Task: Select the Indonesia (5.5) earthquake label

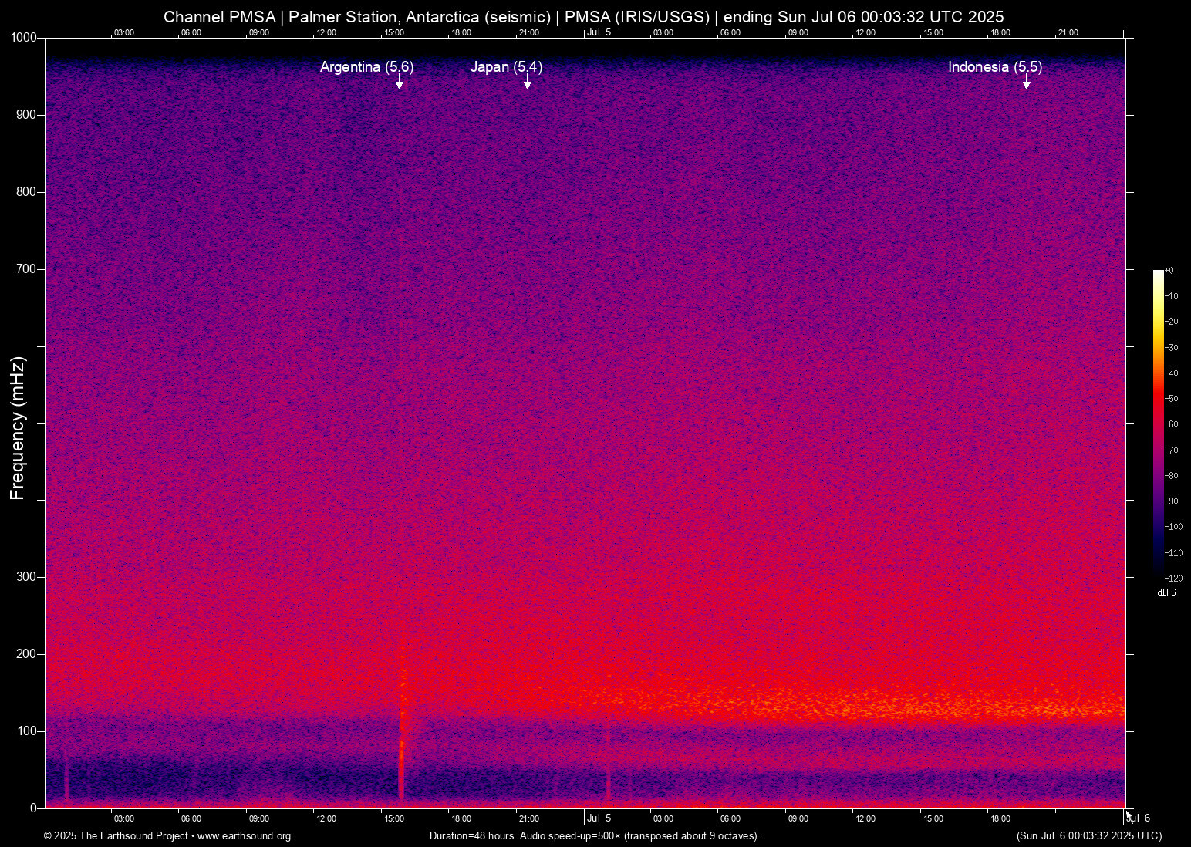Action: pos(994,67)
